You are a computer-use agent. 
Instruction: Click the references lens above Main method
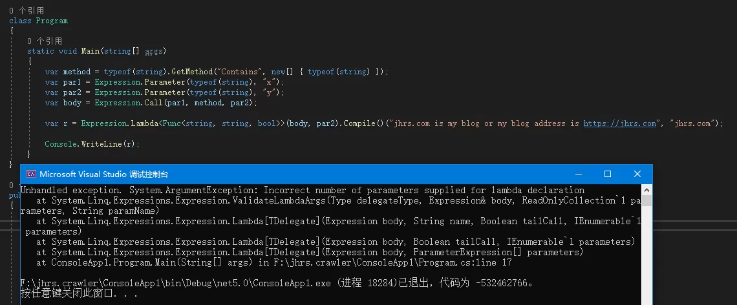(x=45, y=41)
